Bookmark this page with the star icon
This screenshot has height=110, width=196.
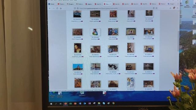click(x=156, y=8)
